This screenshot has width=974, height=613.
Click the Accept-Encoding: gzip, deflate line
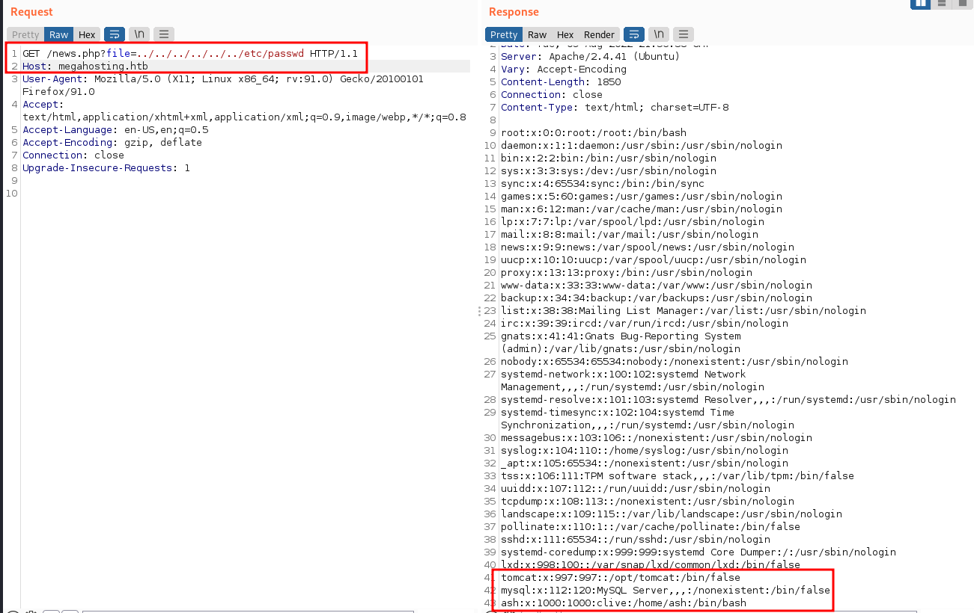[x=112, y=142]
